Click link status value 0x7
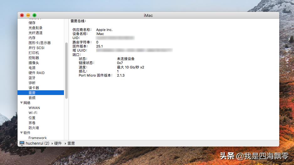The width and height of the screenshot is (294, 165). click(x=120, y=63)
